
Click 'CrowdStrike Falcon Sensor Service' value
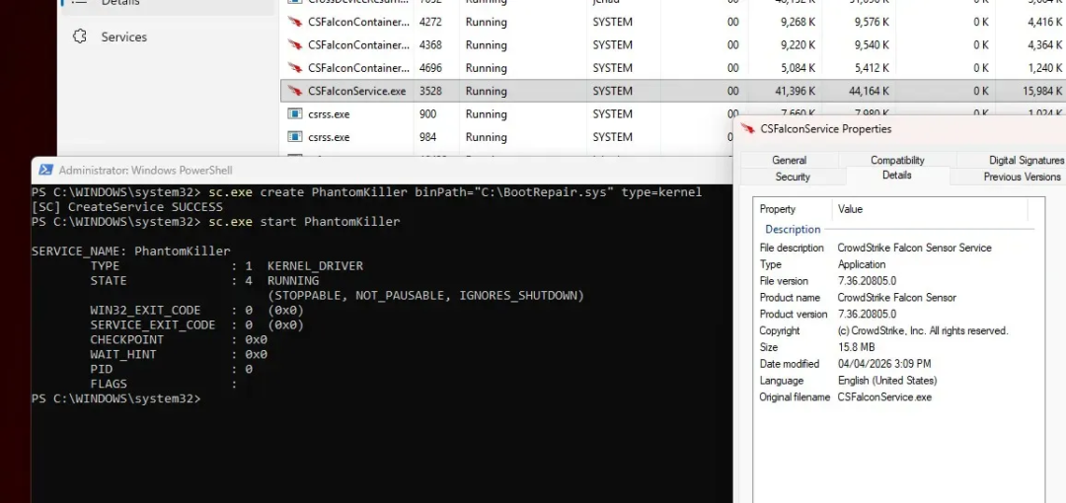[914, 248]
